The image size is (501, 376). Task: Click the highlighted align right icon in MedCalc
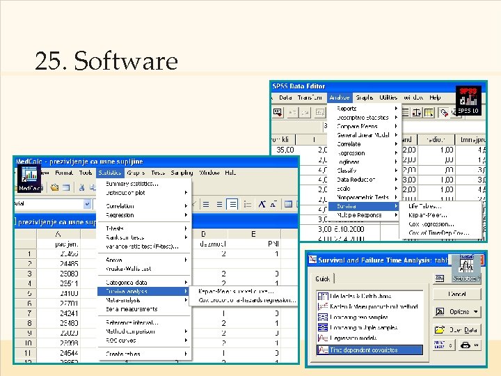click(x=232, y=204)
